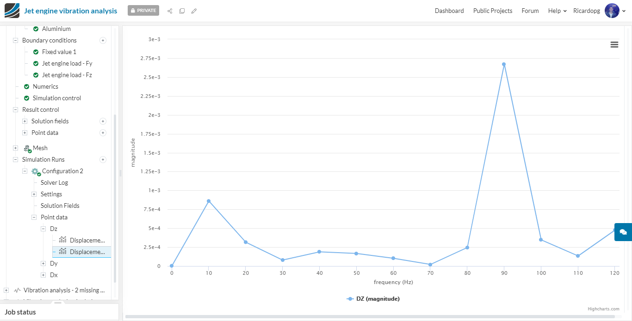This screenshot has width=632, height=321.
Task: Open the chat support widget
Action: tap(623, 232)
